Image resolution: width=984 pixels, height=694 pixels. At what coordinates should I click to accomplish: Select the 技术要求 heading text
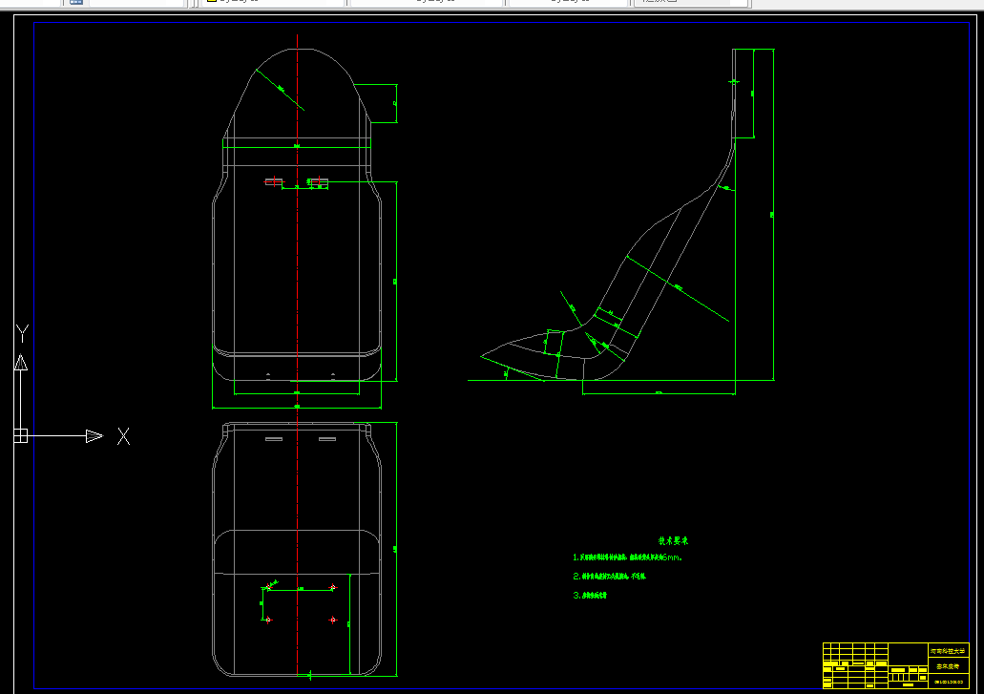point(673,540)
